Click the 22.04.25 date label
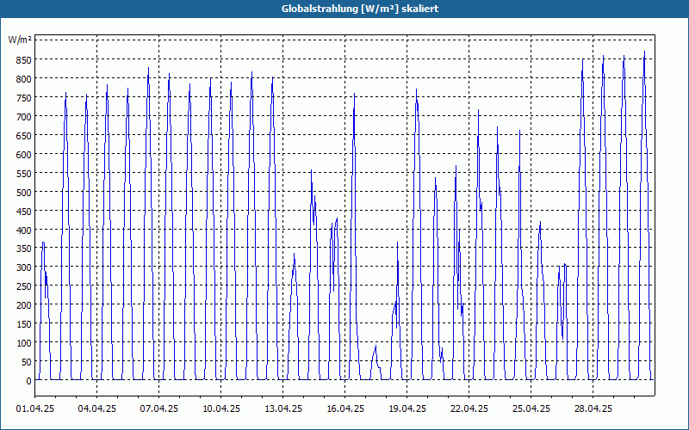This screenshot has width=689, height=430. [469, 409]
